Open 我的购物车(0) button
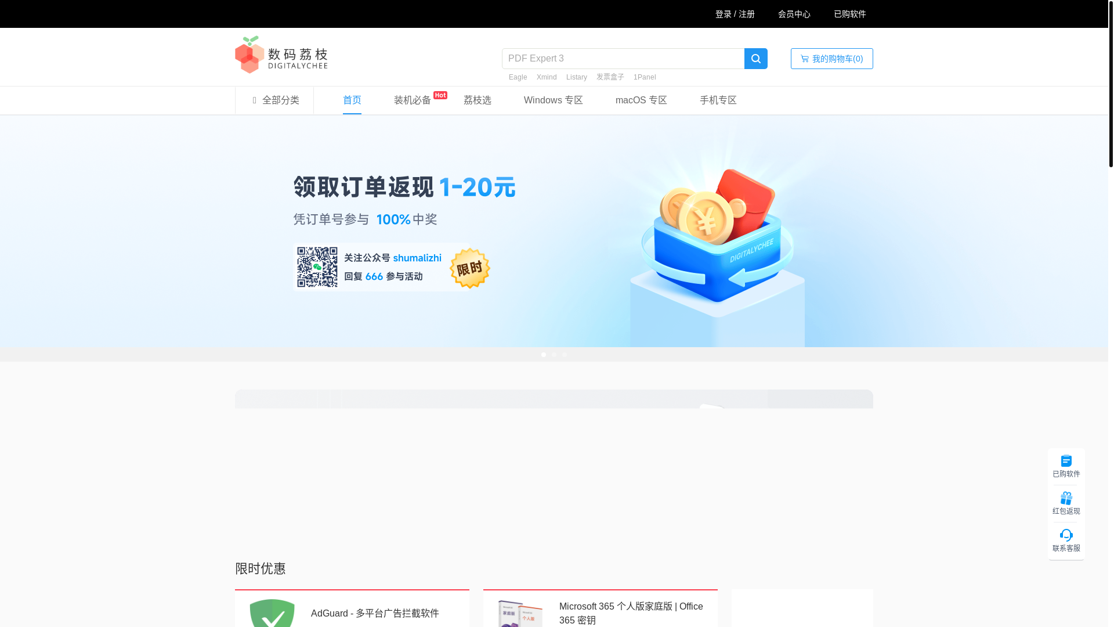The image size is (1114, 627). click(832, 59)
